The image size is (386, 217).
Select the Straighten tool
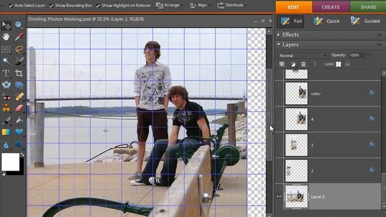[x=19, y=85]
